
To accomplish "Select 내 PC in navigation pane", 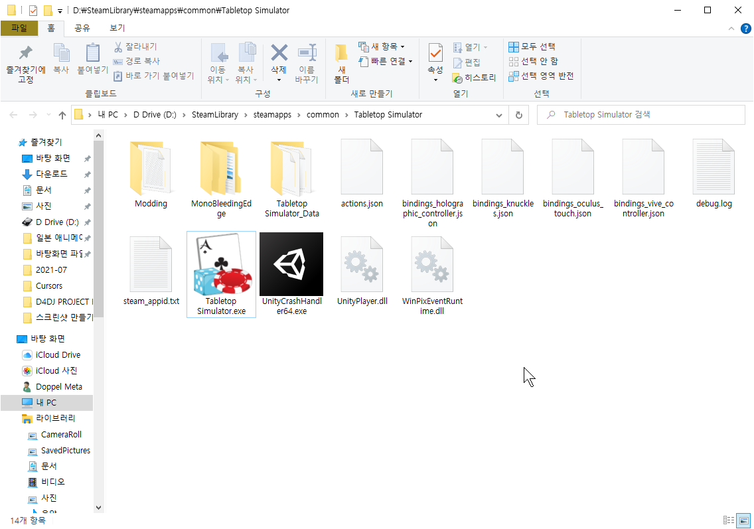I will point(46,402).
